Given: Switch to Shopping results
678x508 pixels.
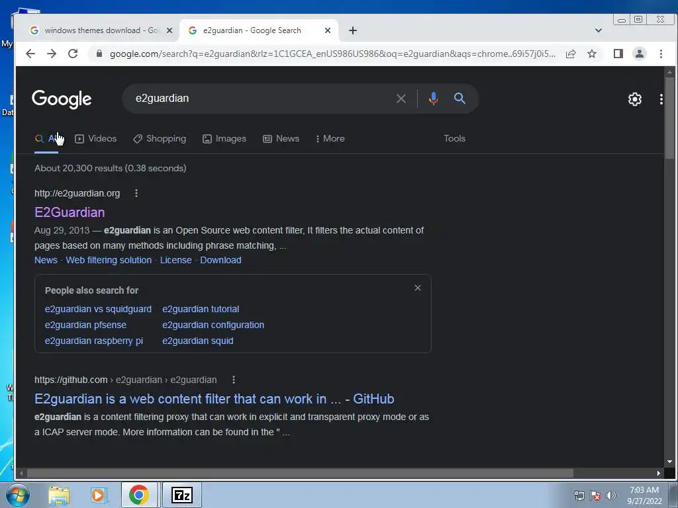Looking at the screenshot, I should [160, 139].
